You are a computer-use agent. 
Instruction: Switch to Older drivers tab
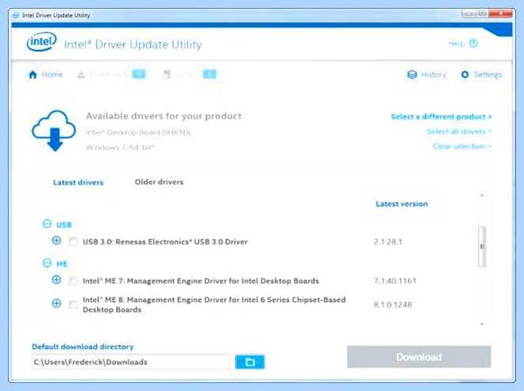[x=159, y=182]
